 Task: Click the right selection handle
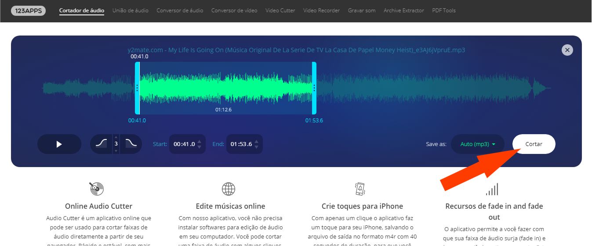tap(314, 88)
